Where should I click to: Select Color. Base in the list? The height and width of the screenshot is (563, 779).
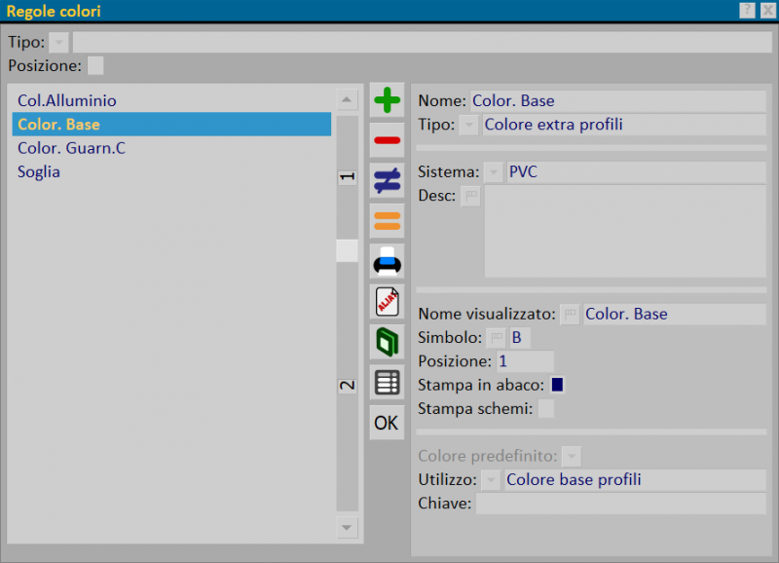point(171,125)
